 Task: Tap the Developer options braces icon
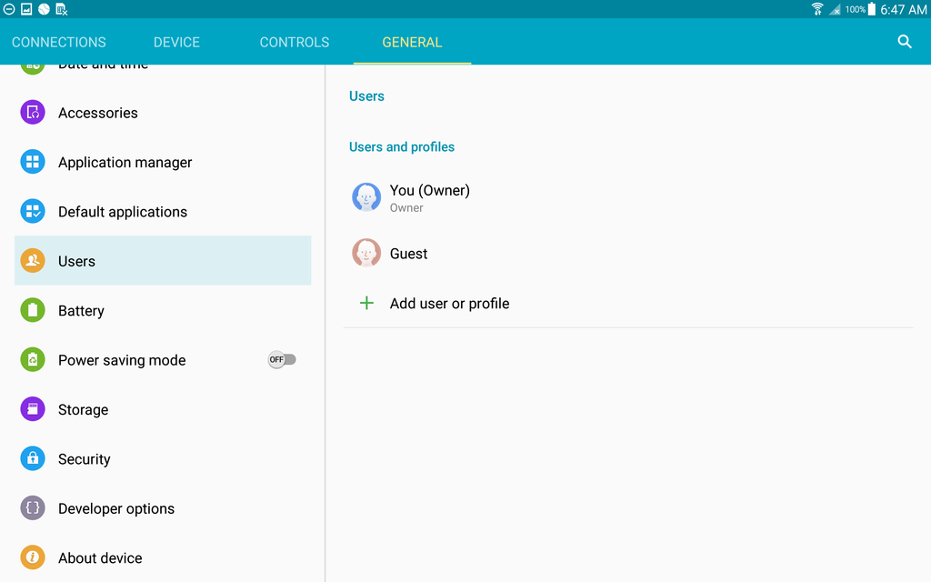33,509
